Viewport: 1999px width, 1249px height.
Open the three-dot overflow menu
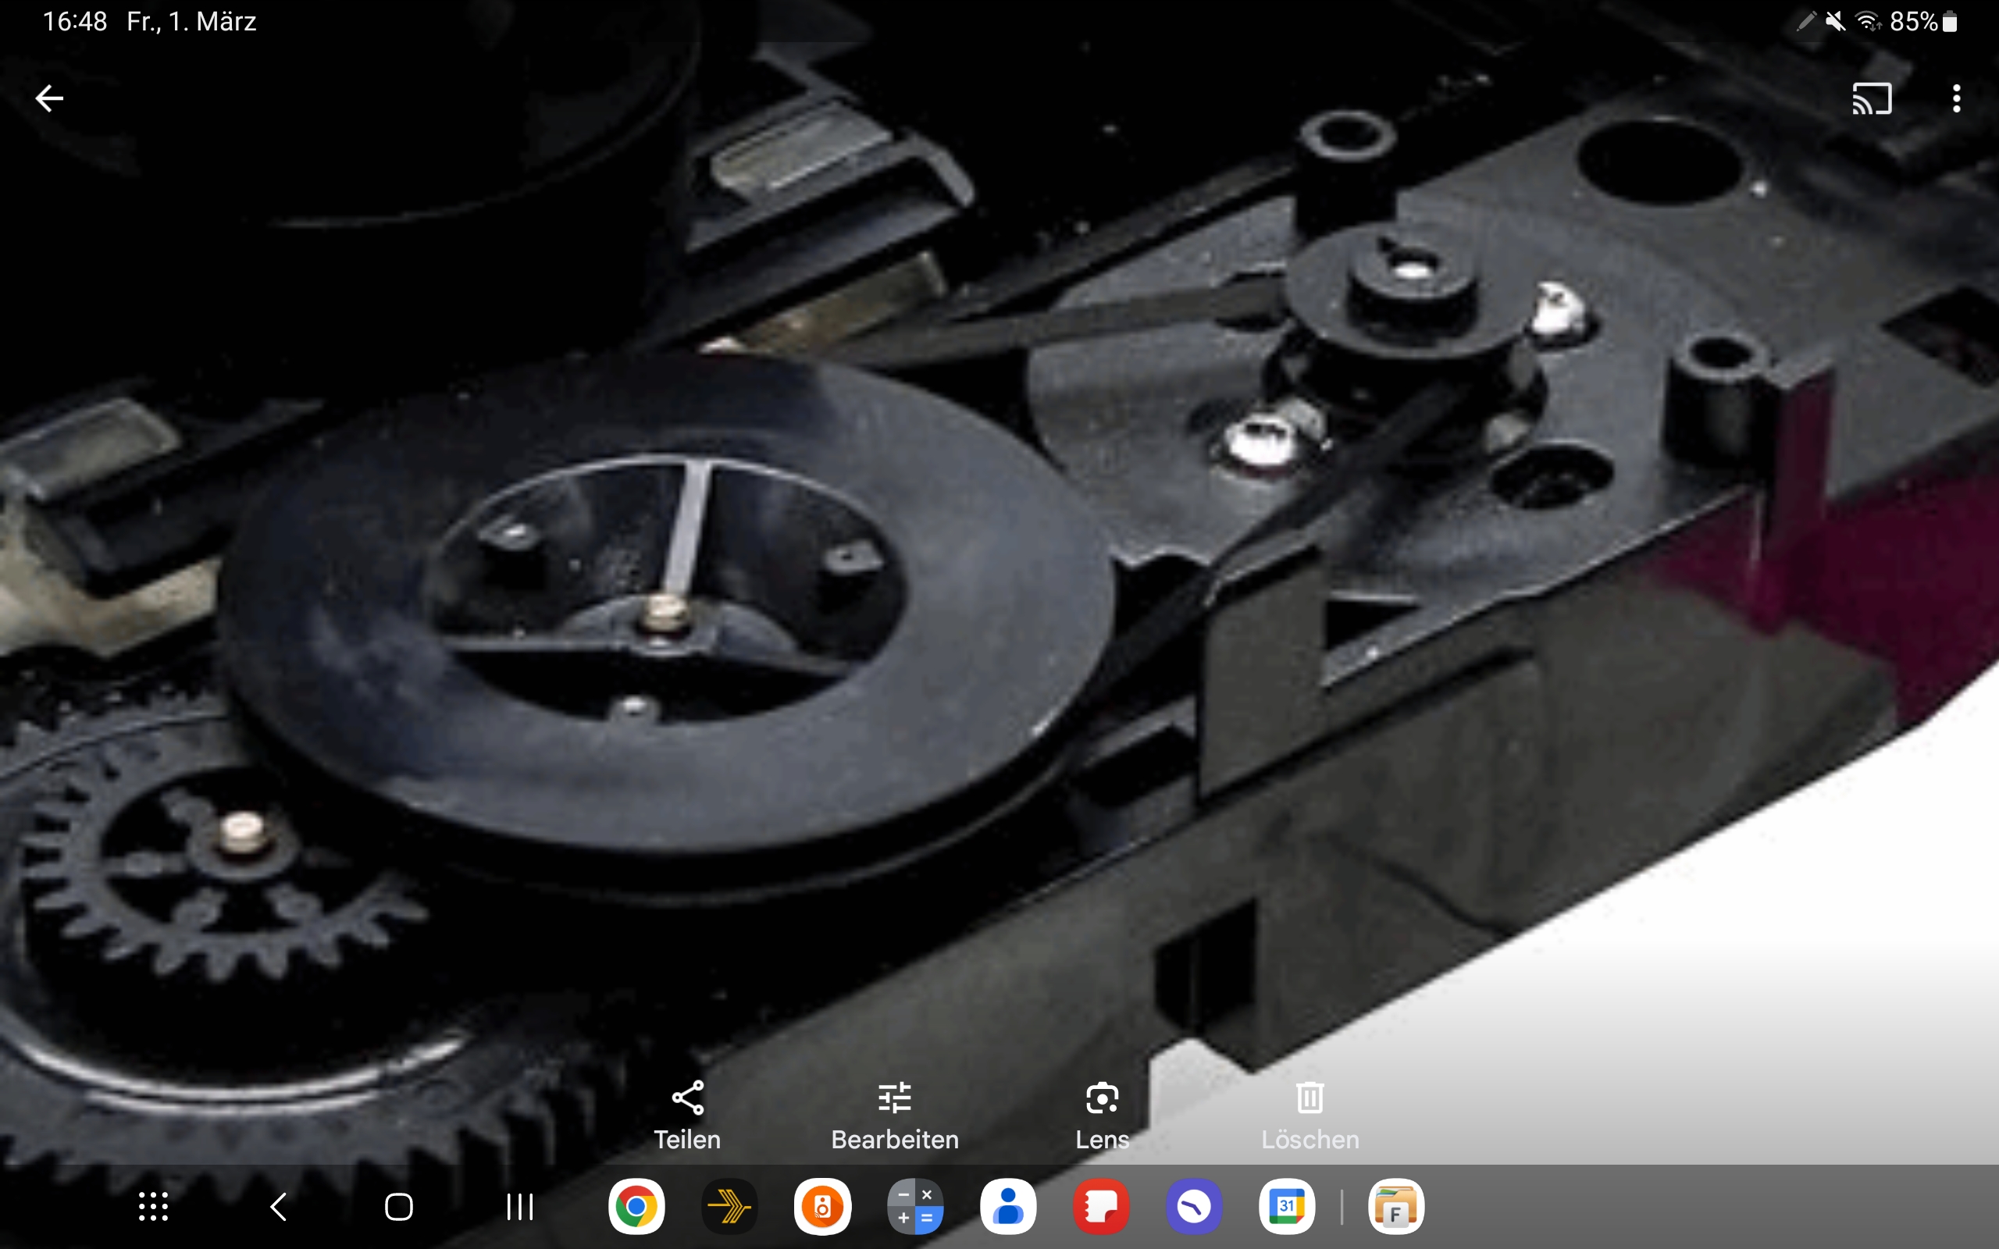1956,98
